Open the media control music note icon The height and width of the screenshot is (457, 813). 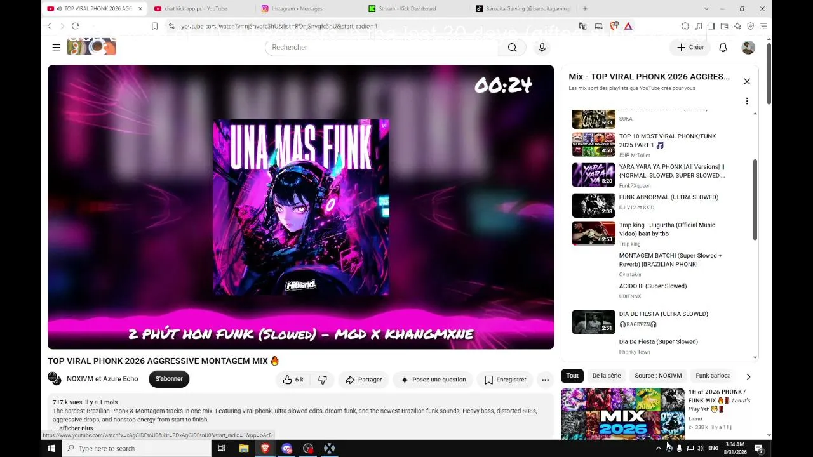(x=699, y=26)
